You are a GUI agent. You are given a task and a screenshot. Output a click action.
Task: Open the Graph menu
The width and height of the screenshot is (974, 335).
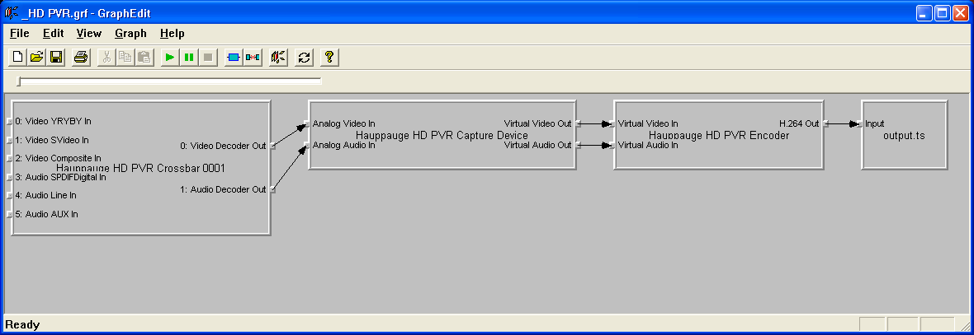click(x=130, y=34)
